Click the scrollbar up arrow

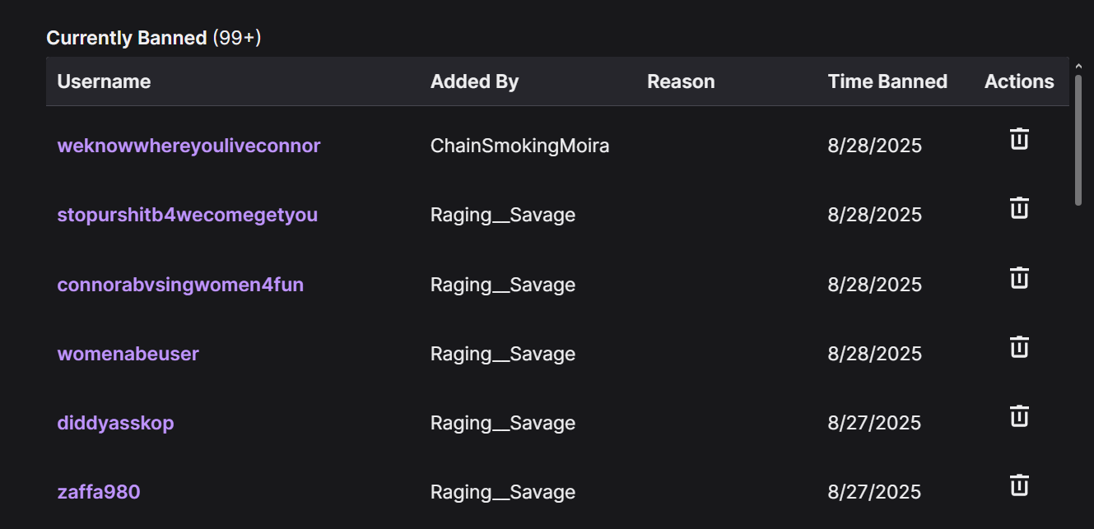coord(1078,66)
